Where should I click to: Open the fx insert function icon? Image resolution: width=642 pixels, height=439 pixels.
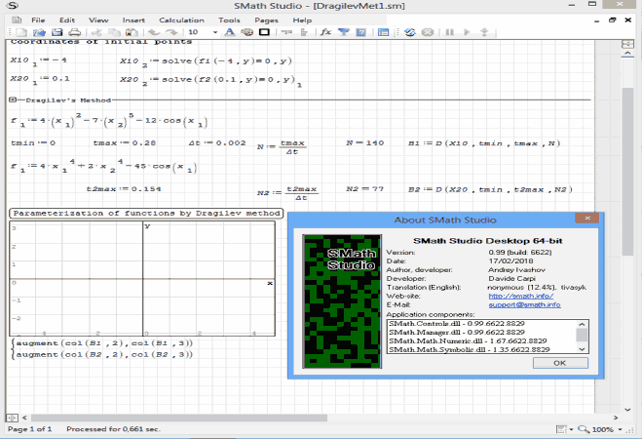pyautogui.click(x=326, y=32)
